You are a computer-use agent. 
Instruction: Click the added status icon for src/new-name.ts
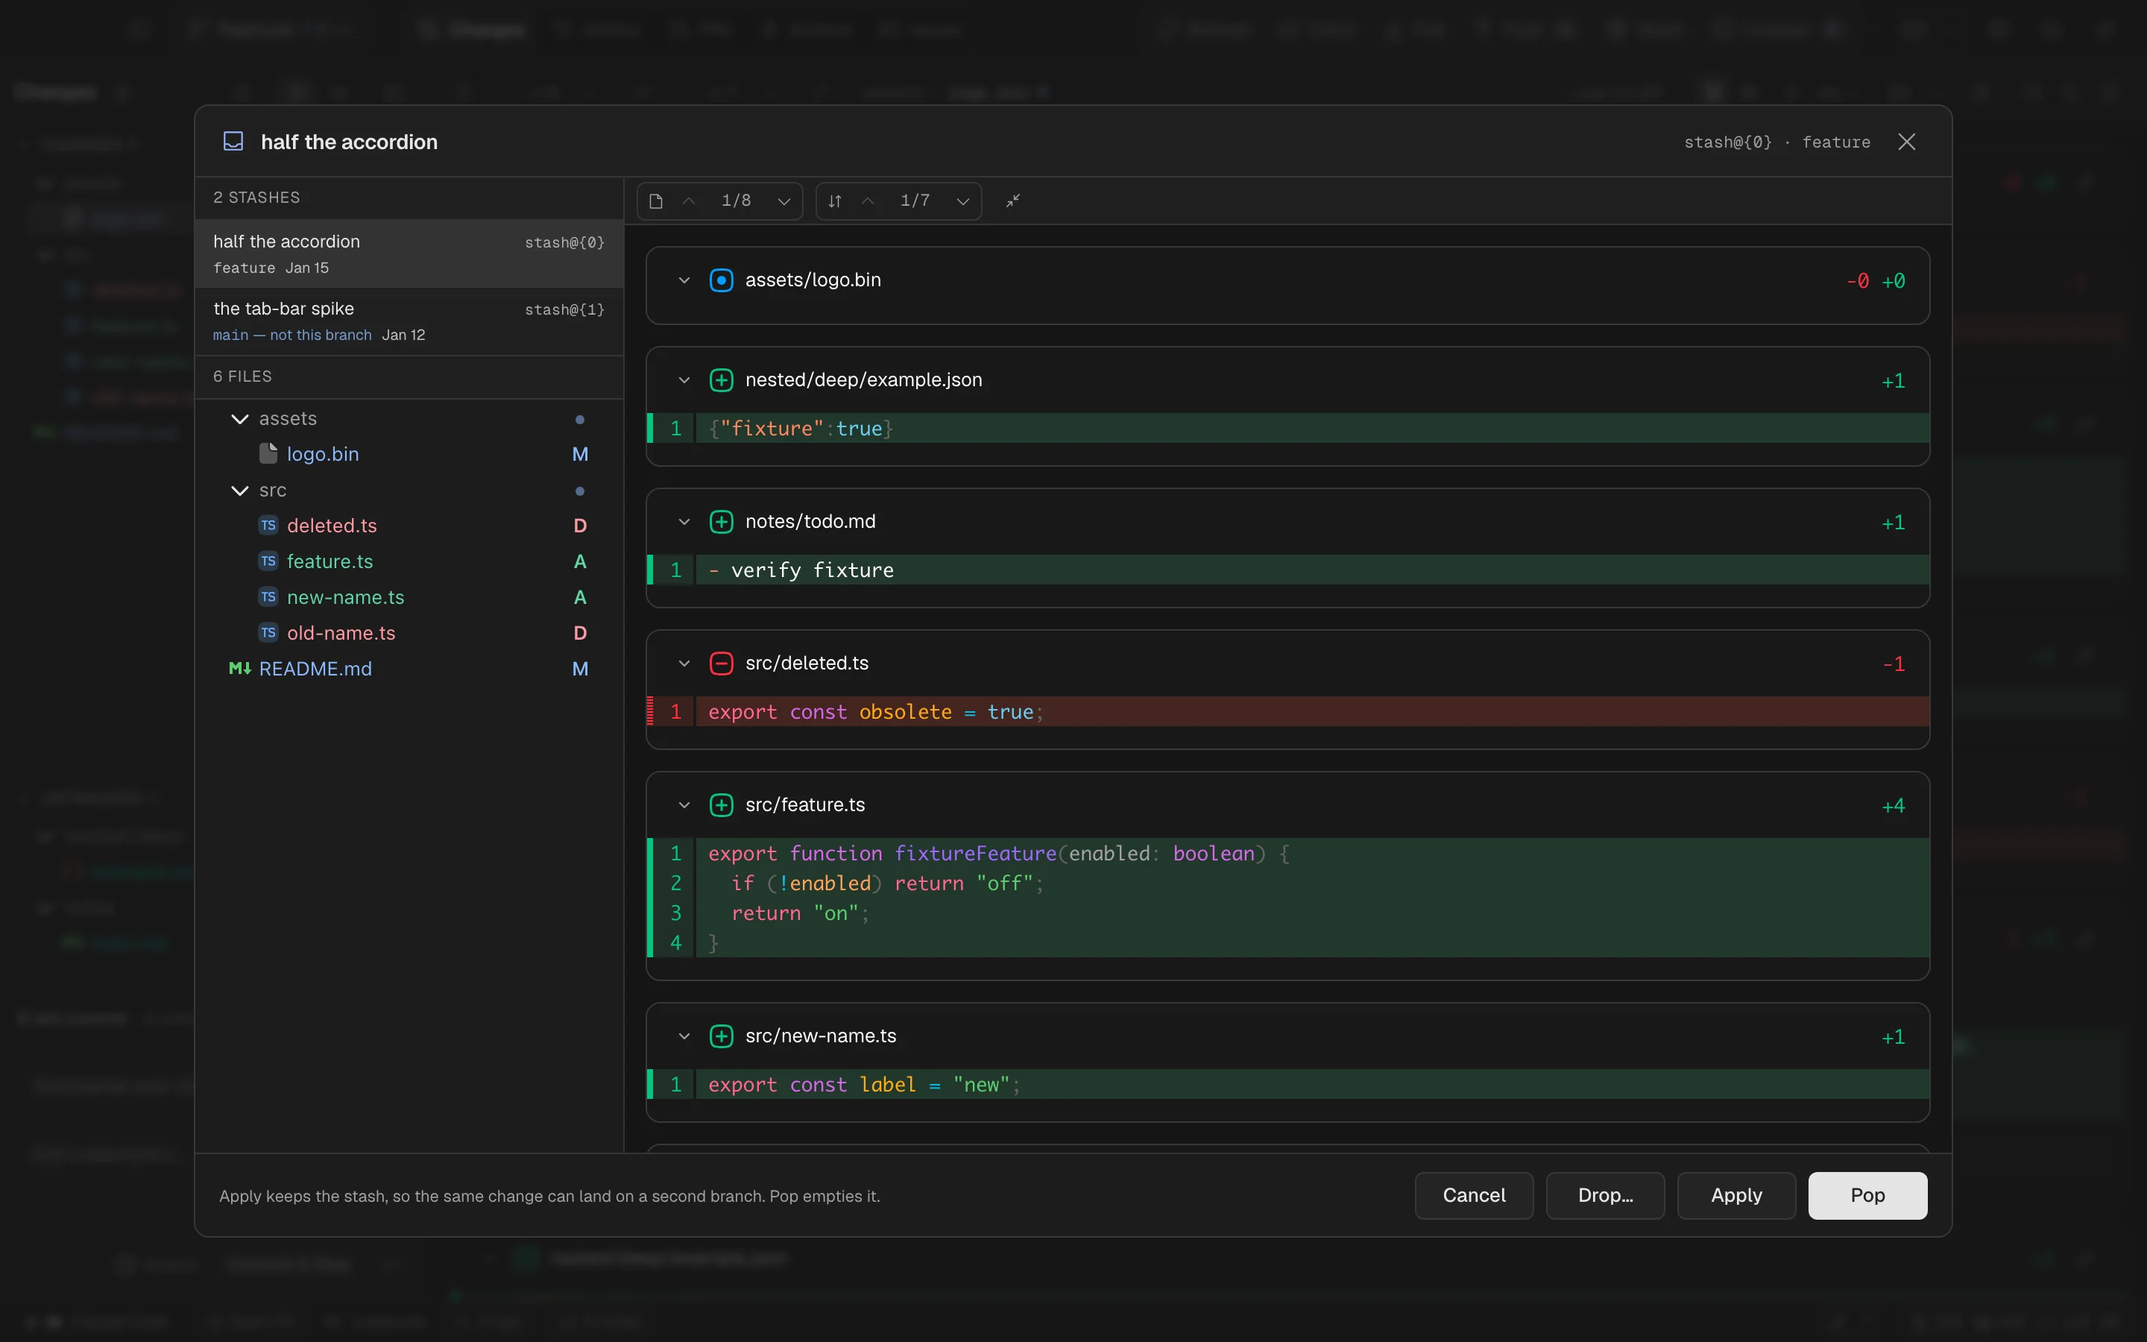click(x=722, y=1036)
